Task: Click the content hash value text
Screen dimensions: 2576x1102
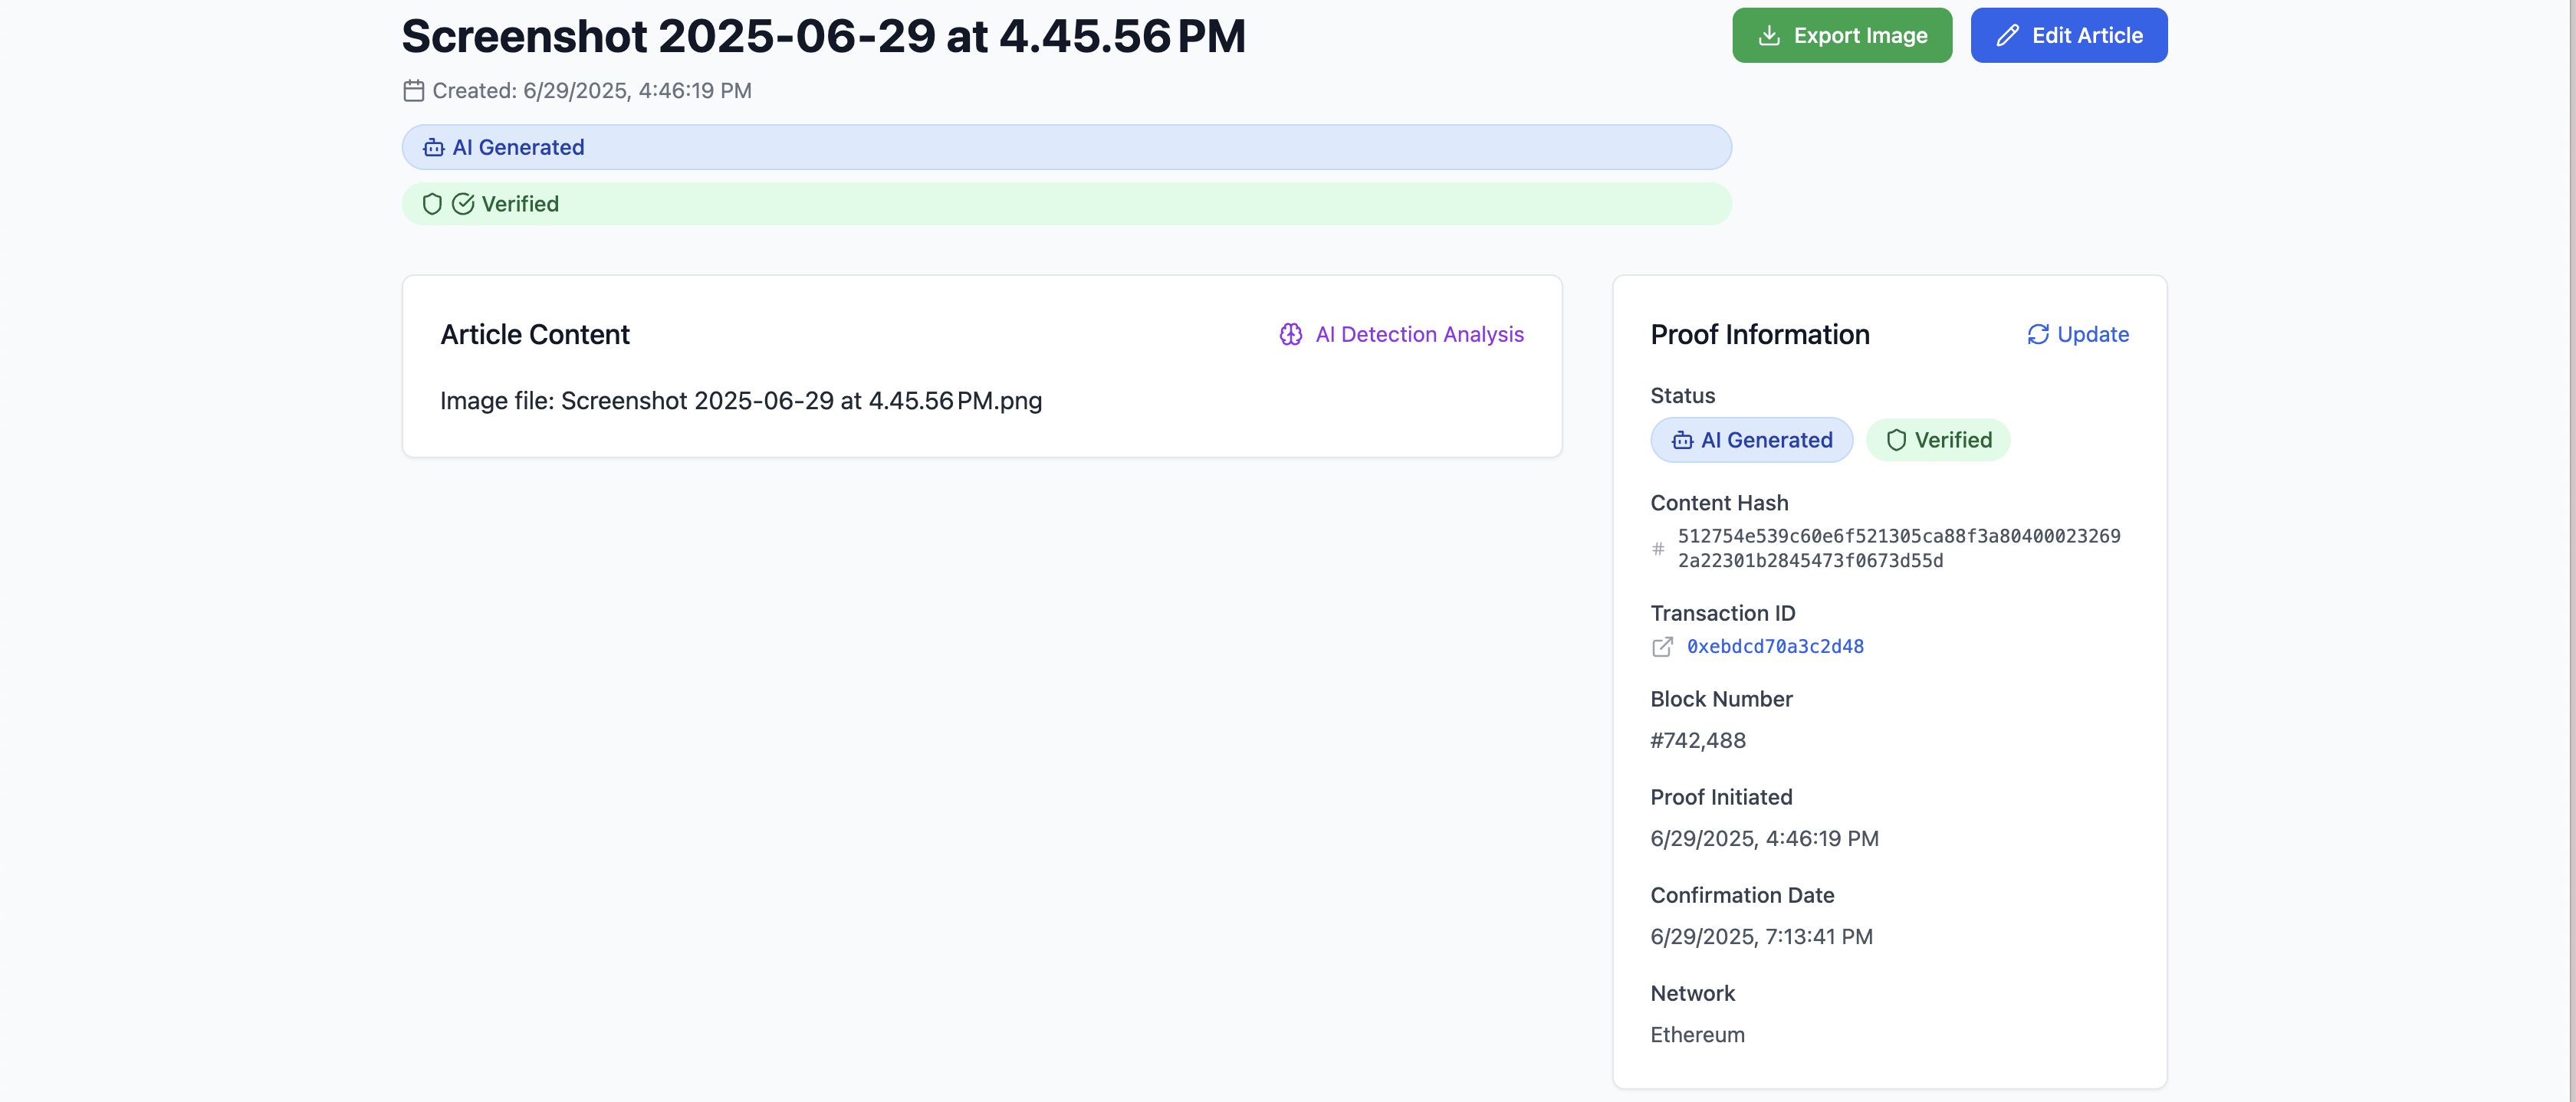Action: (x=1898, y=548)
